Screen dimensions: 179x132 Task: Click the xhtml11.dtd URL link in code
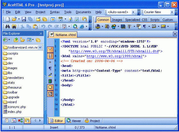(115, 51)
